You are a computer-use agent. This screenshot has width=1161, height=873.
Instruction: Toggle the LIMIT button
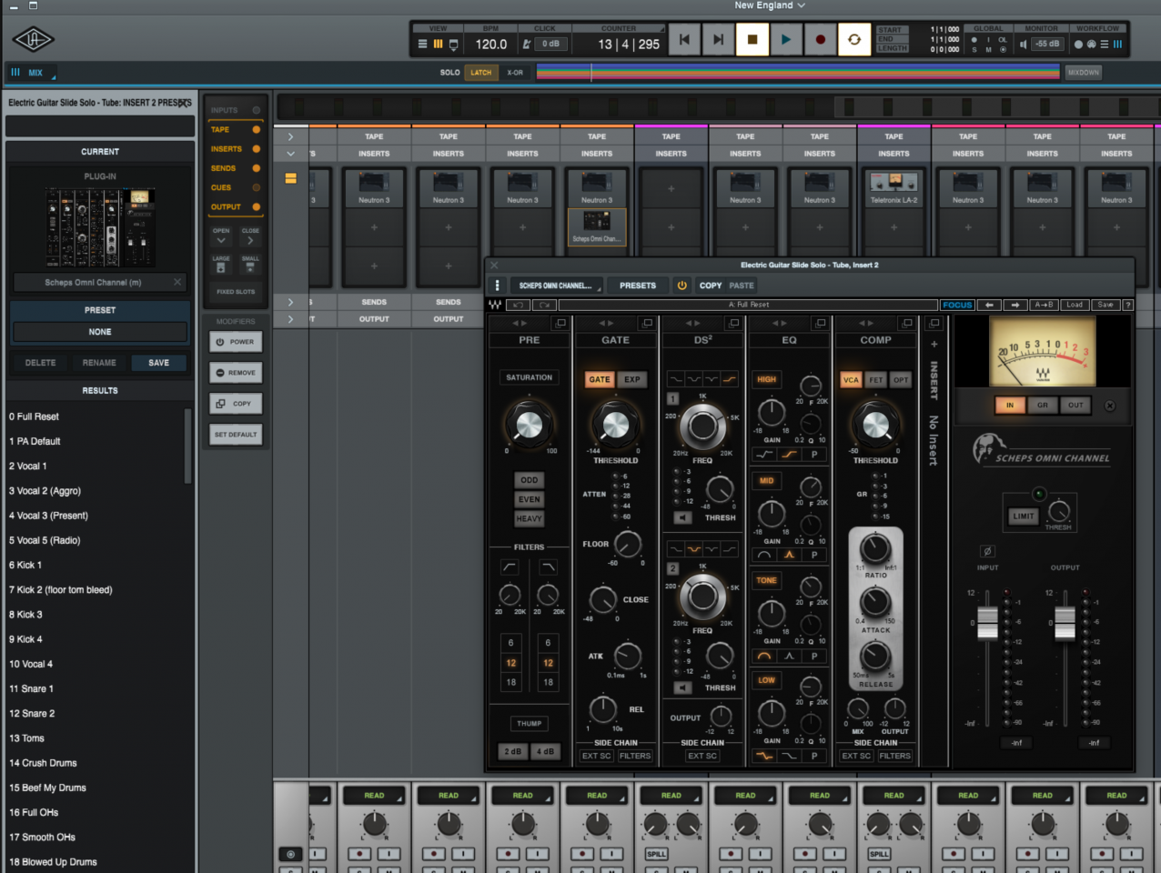pyautogui.click(x=1024, y=517)
